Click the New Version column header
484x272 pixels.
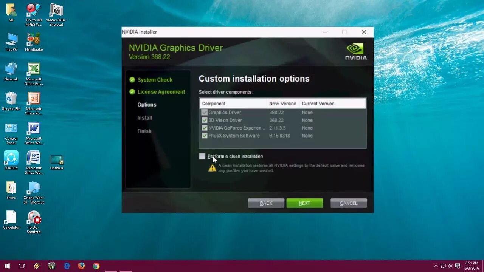tap(283, 104)
